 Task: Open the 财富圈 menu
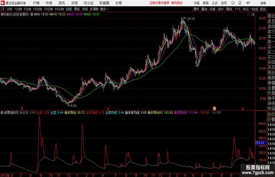[x=104, y=3]
